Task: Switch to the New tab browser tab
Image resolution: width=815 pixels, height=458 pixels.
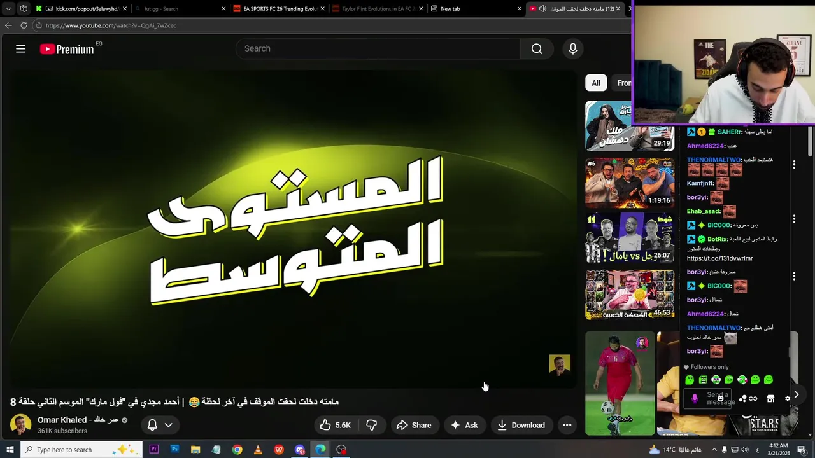Action: click(476, 9)
